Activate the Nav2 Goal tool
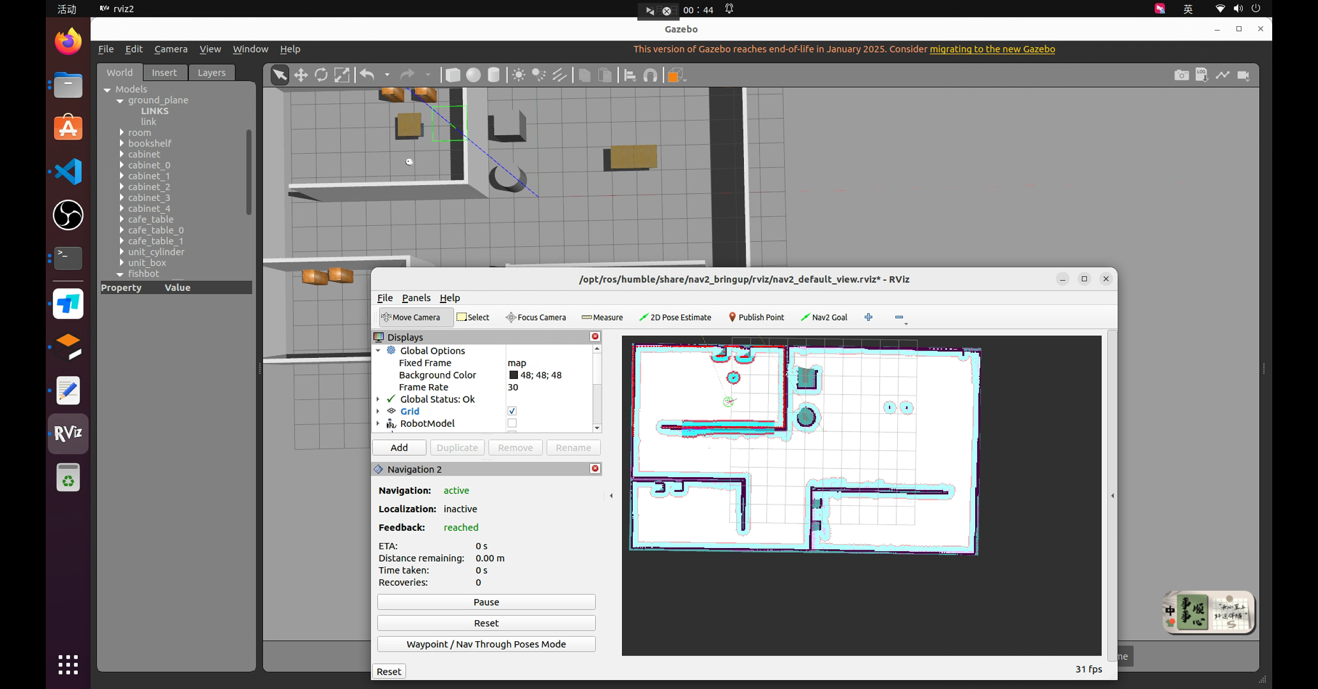Viewport: 1318px width, 689px height. [x=824, y=317]
